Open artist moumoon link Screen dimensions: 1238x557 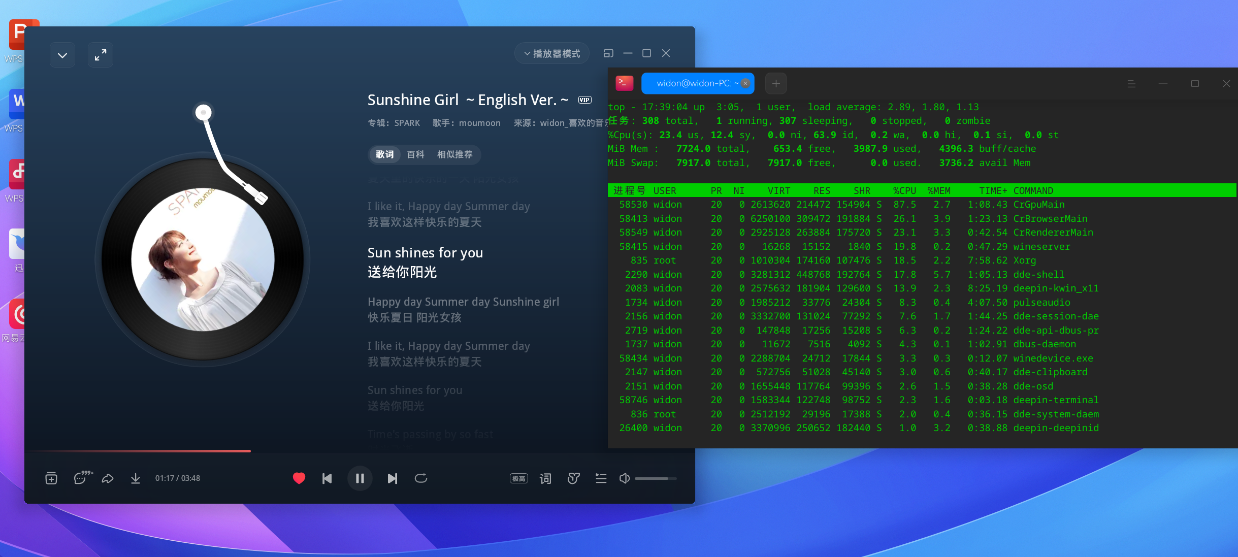pos(480,123)
